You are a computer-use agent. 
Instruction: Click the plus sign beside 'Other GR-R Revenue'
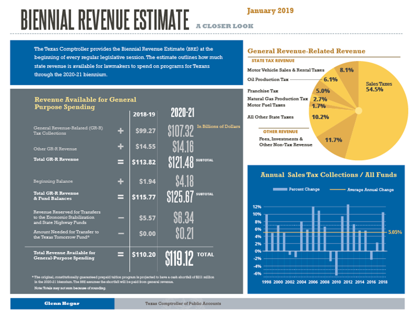[x=121, y=147]
